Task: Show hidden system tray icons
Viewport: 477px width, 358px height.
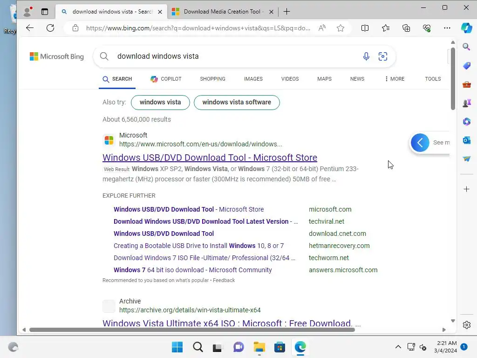Action: pos(398,347)
